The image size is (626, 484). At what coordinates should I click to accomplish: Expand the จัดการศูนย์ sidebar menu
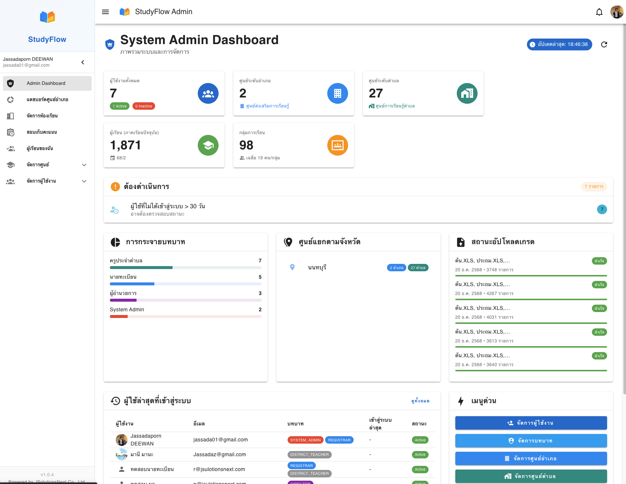84,165
